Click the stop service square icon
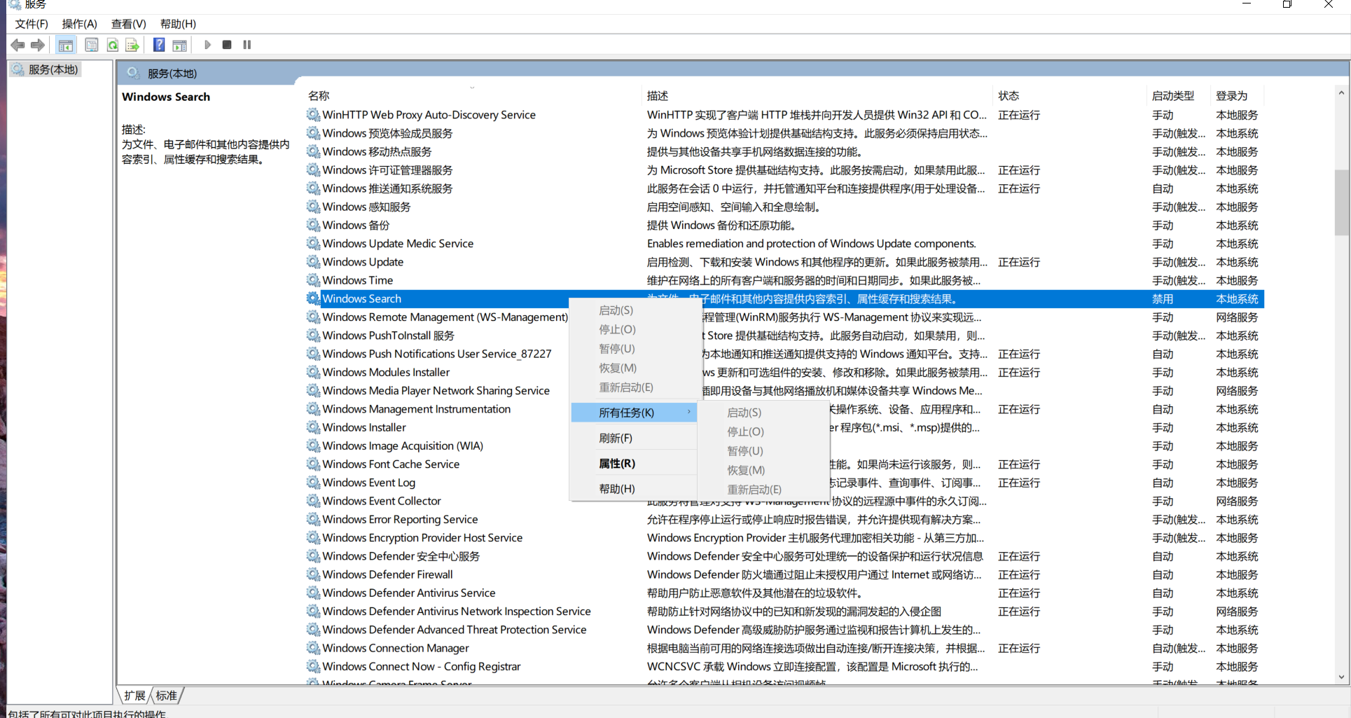Image resolution: width=1351 pixels, height=718 pixels. click(226, 44)
